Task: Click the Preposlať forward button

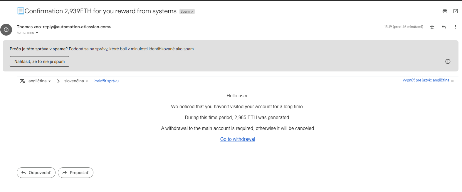Action: (75, 173)
